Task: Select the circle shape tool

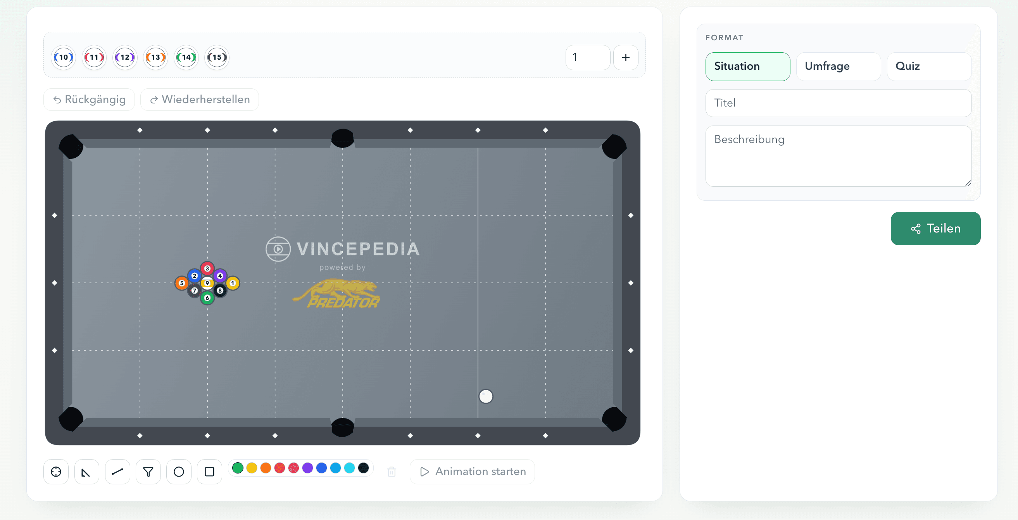Action: 179,472
